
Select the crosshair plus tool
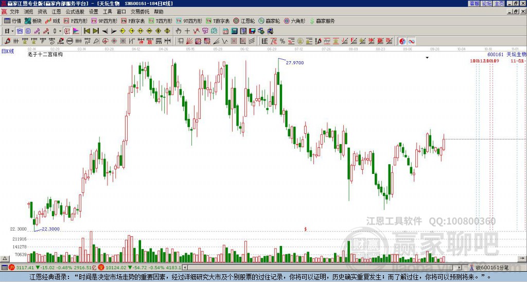click(187, 31)
